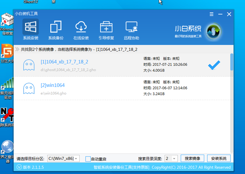Image resolution: width=245 pixels, height=174 pixels.
Task: Click the time 2017-06-07 12:14:06
Action: point(170,88)
